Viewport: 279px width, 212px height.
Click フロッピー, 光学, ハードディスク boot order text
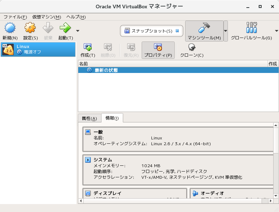[x=174, y=172]
